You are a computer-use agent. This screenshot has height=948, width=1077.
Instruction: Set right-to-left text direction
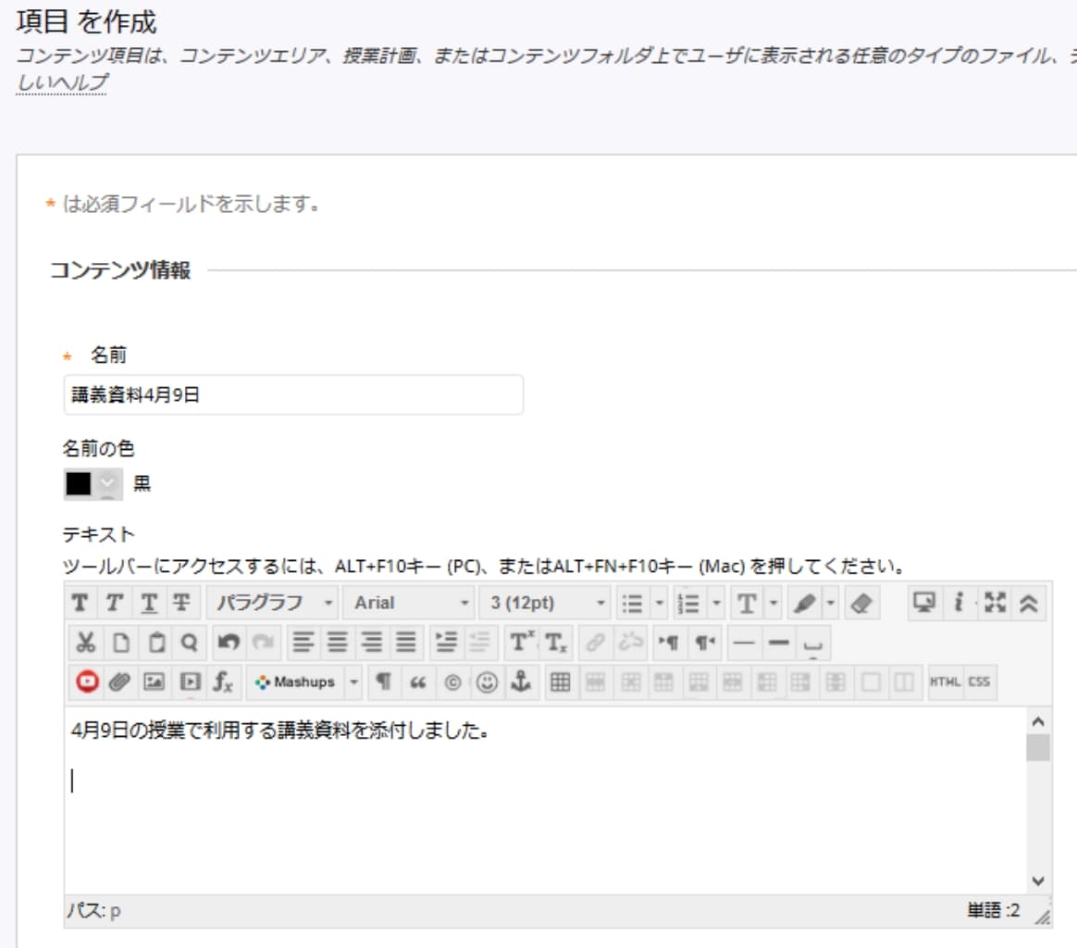(x=704, y=642)
